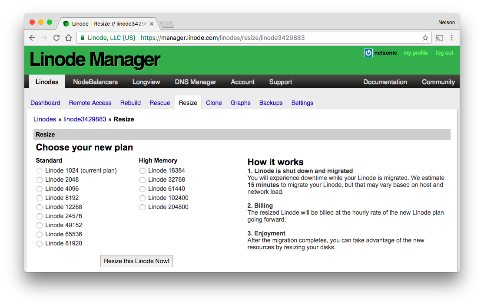The width and height of the screenshot is (484, 307).
Task: Follow the linode3429883 breadcrumb link
Action: [85, 119]
